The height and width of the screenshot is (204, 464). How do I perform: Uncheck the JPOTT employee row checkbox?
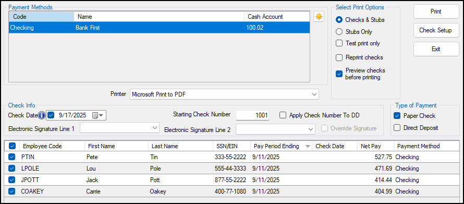(x=11, y=179)
